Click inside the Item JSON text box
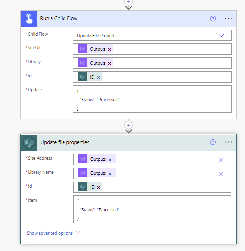 tap(152, 209)
